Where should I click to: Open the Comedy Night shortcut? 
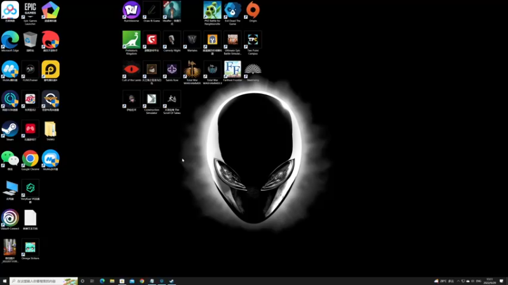172,41
